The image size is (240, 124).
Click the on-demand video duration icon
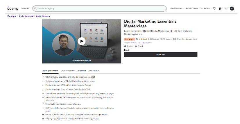click(175, 39)
